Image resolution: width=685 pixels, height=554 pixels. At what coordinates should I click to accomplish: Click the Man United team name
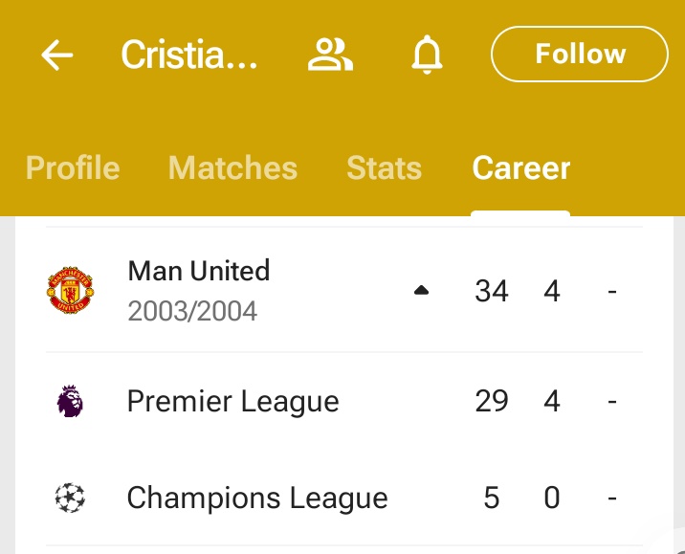point(199,271)
